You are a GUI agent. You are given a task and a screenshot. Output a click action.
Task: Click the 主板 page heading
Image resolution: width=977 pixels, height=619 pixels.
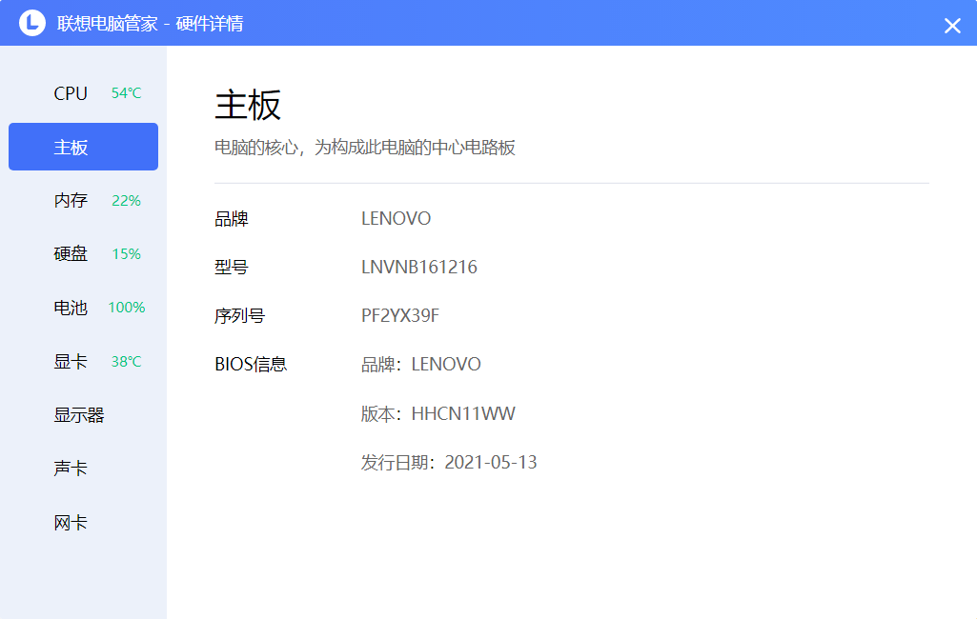coord(248,105)
